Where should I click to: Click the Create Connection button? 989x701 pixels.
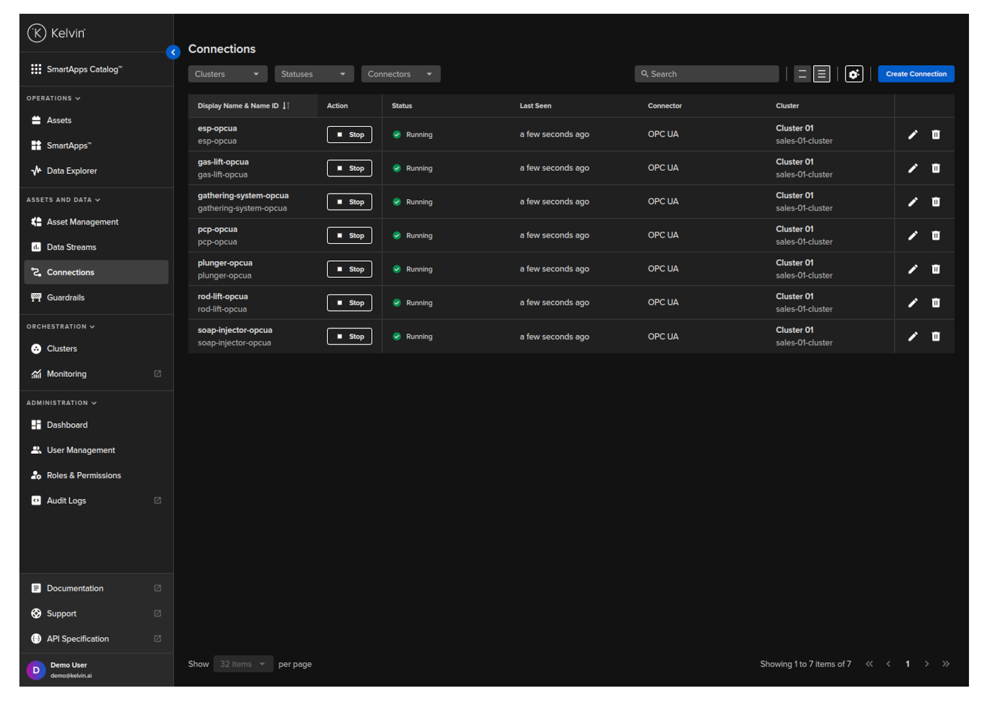point(915,74)
